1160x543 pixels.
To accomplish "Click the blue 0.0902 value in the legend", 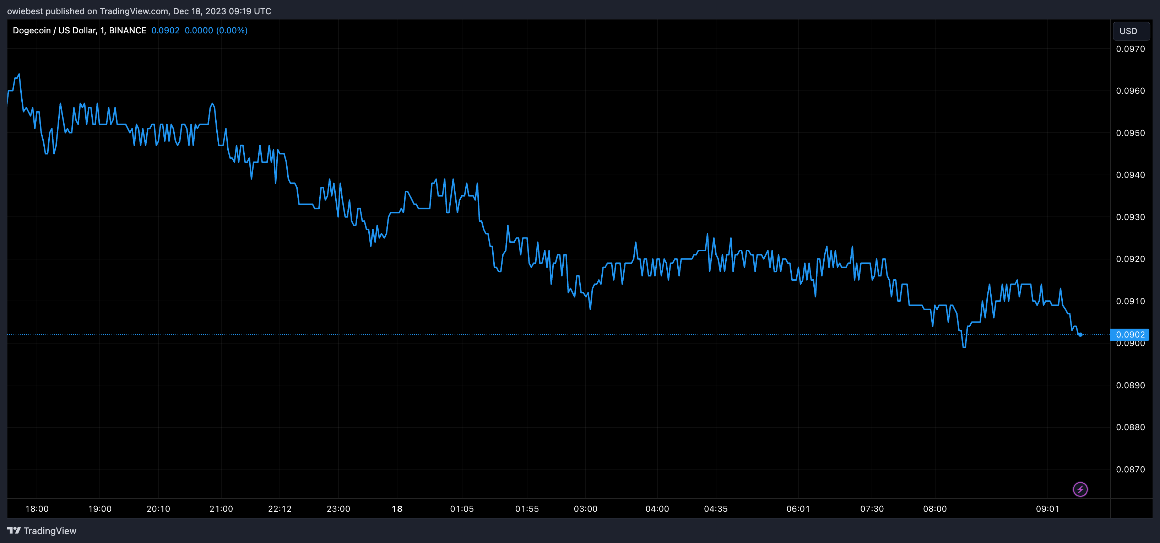I will coord(165,30).
